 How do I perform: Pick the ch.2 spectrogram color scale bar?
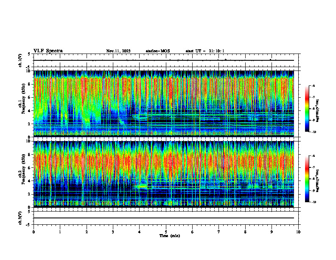tap(307, 179)
